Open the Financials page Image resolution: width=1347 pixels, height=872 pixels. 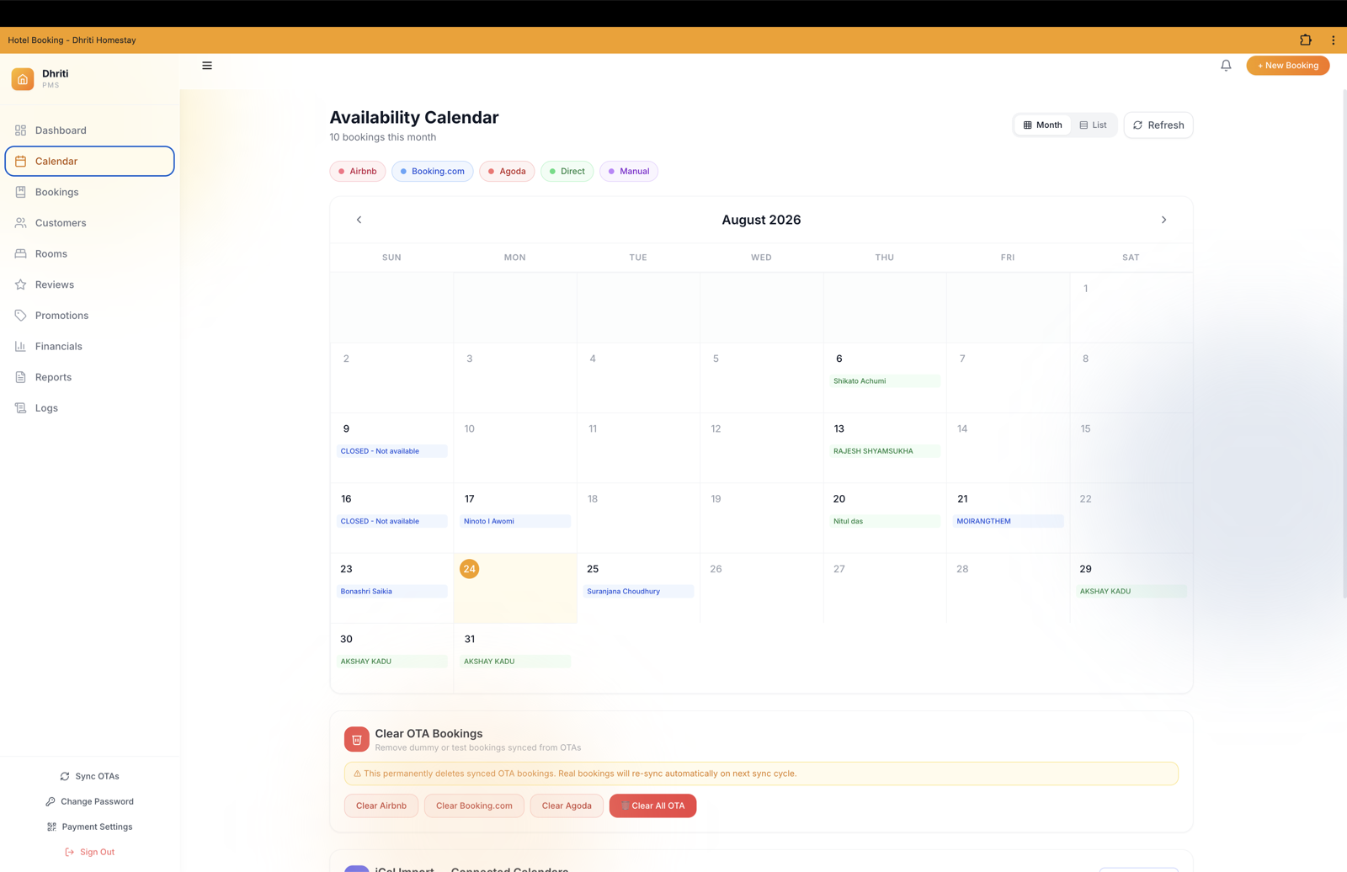pos(89,346)
